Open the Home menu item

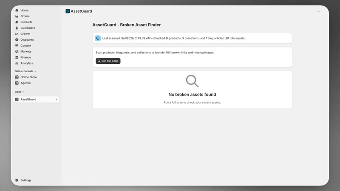coord(24,10)
